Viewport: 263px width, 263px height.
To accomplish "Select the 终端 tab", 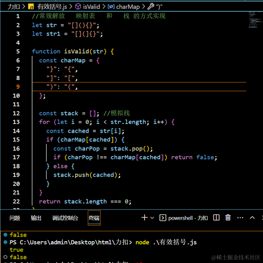I will 94,218.
